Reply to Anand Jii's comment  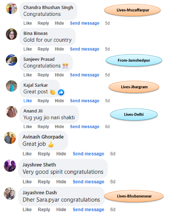tap(43, 127)
